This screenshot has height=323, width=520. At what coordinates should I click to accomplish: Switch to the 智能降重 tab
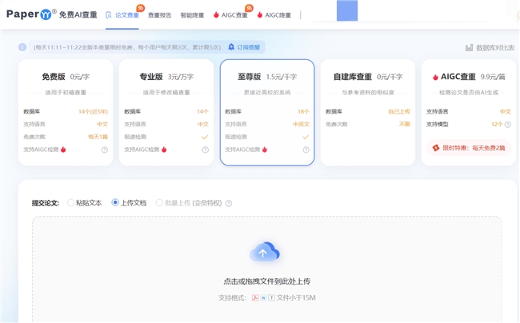192,14
